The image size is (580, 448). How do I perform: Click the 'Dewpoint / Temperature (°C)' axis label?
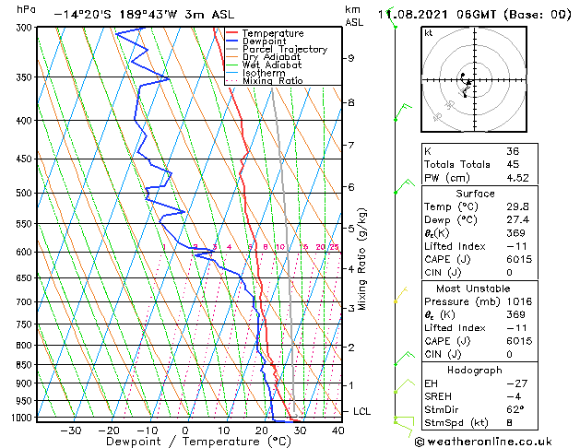pos(198,442)
